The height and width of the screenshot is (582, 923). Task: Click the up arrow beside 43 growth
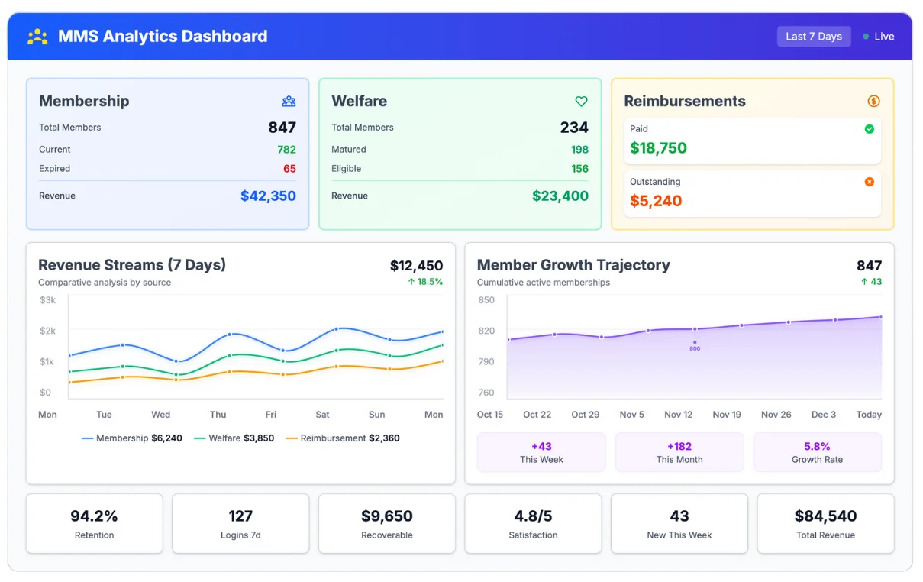point(864,282)
